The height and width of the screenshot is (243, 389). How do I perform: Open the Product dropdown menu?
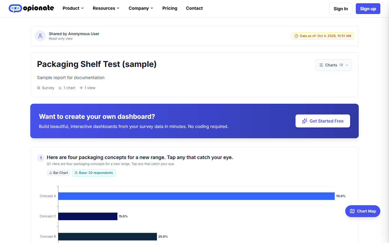click(73, 8)
